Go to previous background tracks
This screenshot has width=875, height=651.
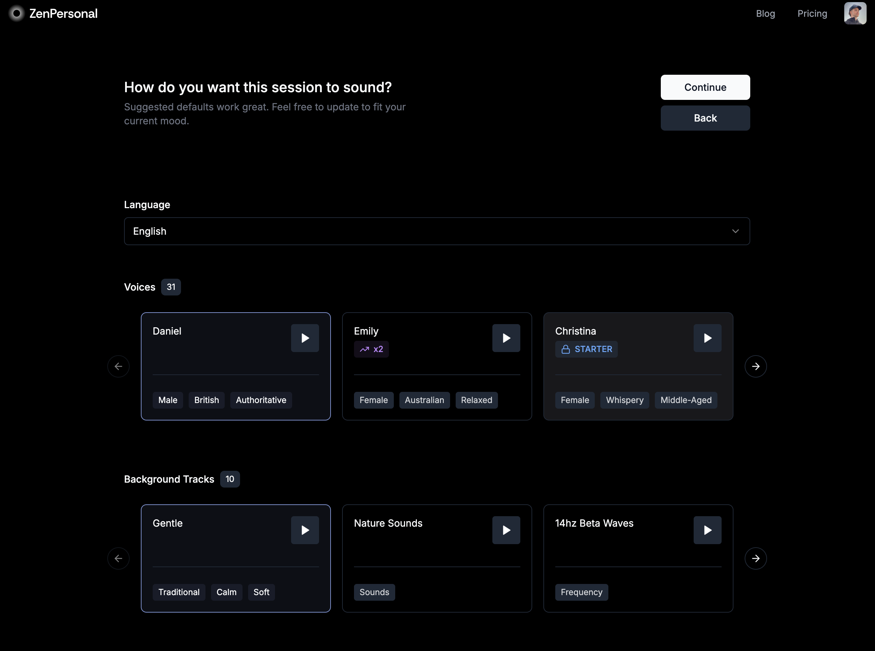[x=118, y=558]
